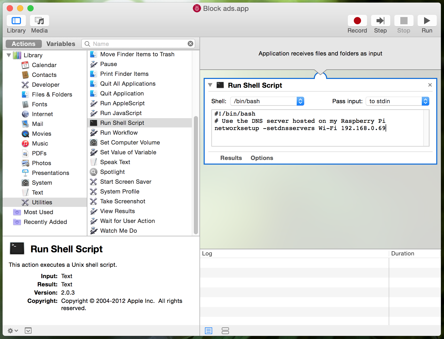444x339 pixels.
Task: Select the Pause action
Action: (x=140, y=64)
